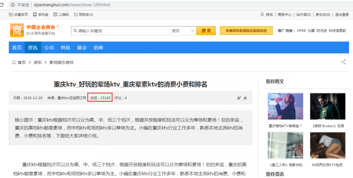Open 影视娱乐游戏 breadcrumb link
Image resolution: width=353 pixels, height=178 pixels.
pyautogui.click(x=61, y=63)
